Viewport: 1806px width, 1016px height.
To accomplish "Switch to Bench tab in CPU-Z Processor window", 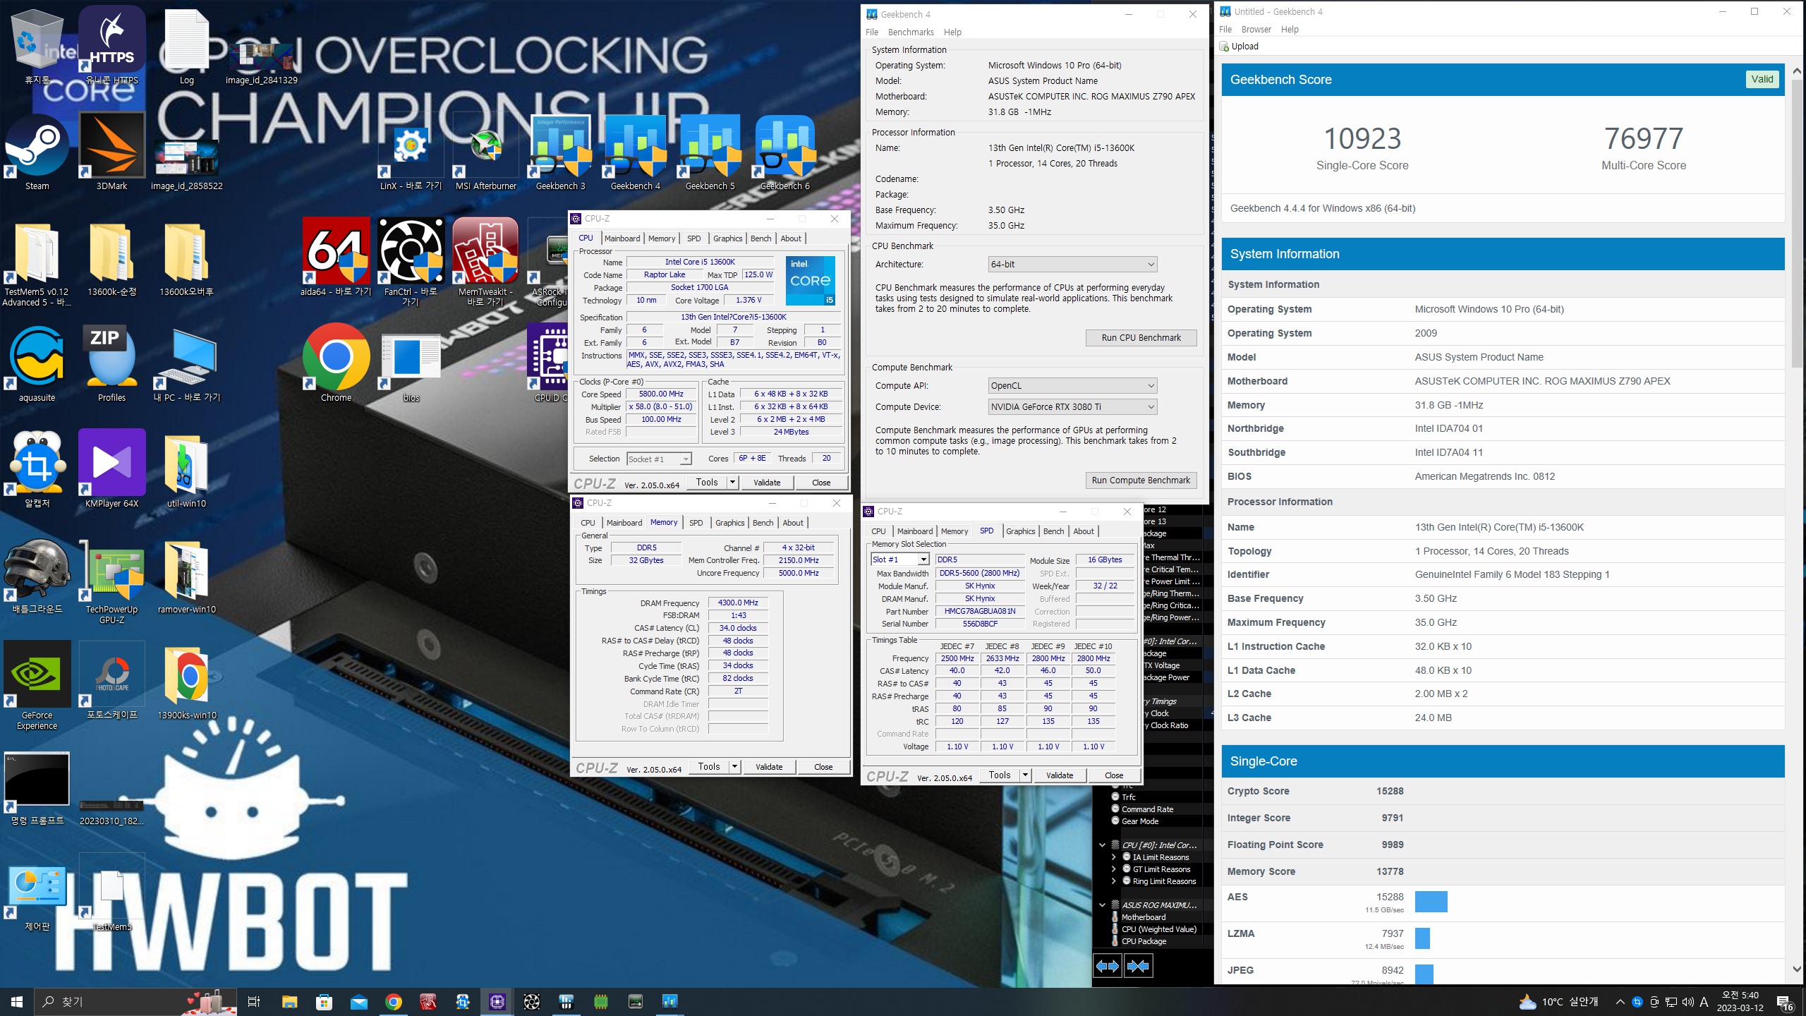I will coord(760,238).
